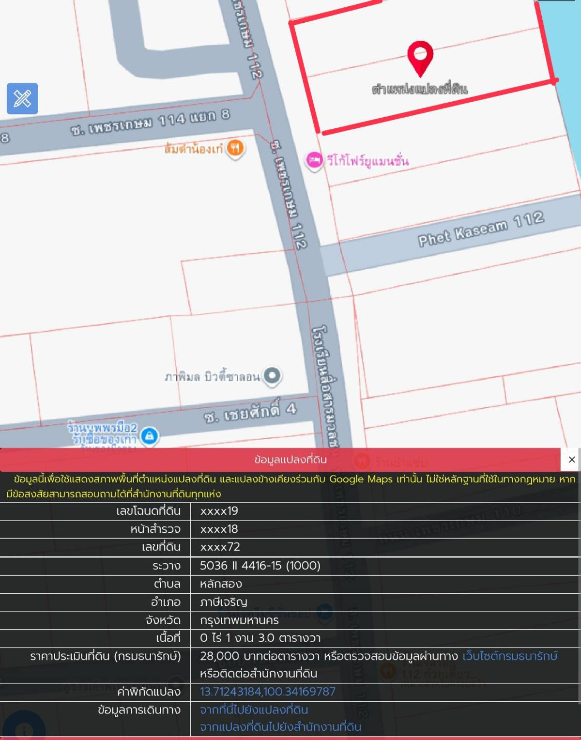Close the ข้อมูลแปลงที่ดิน info panel
Screen dimensions: 581x740
click(x=571, y=460)
